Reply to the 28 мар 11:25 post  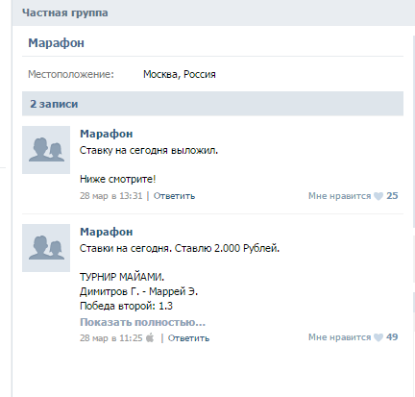(x=188, y=338)
